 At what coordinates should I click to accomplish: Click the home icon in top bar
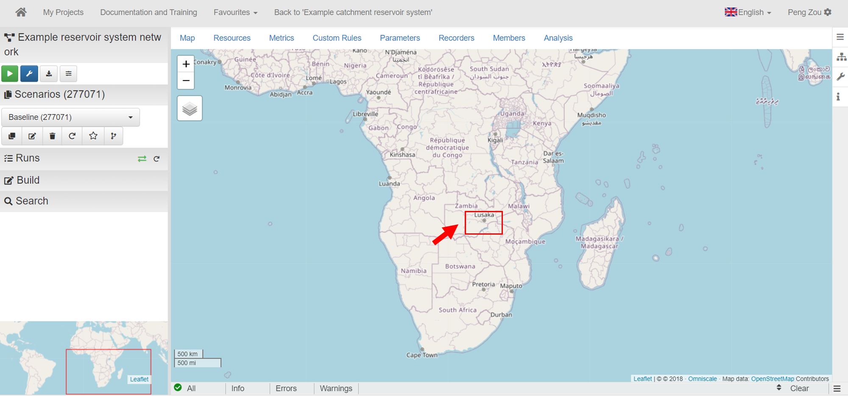click(21, 12)
